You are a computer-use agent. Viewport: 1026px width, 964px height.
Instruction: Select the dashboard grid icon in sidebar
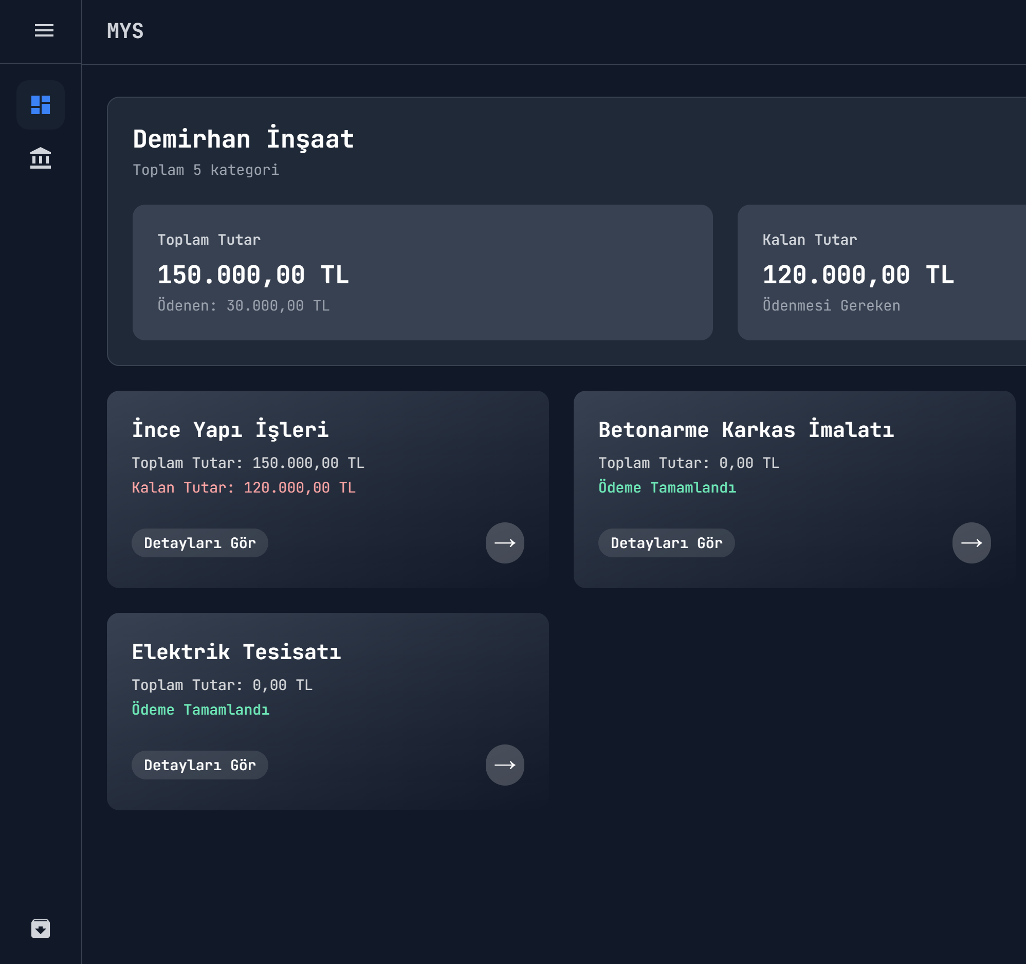[40, 105]
